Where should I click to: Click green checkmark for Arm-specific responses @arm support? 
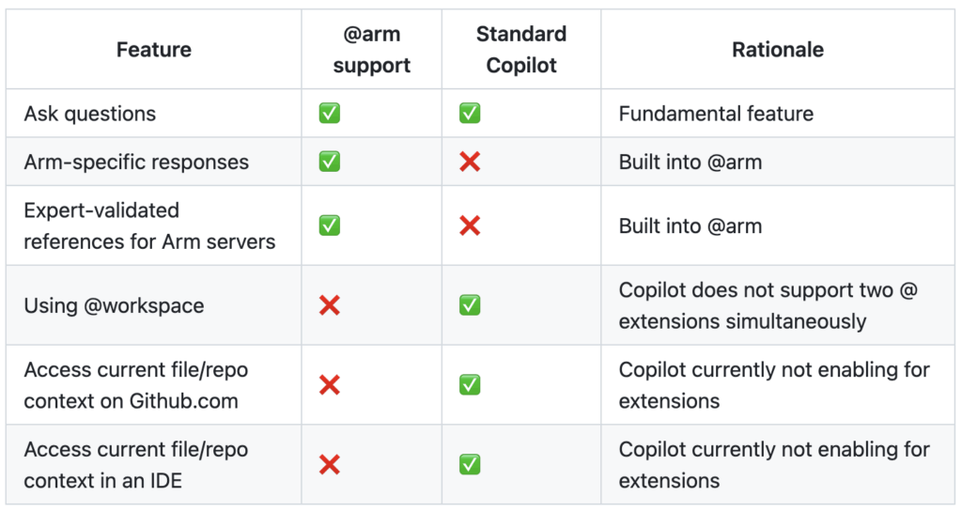[x=330, y=162]
